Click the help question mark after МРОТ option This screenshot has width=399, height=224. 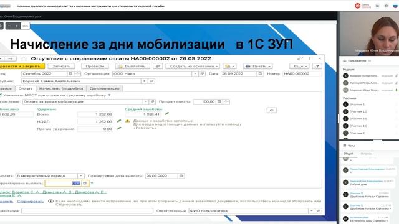(x=109, y=95)
